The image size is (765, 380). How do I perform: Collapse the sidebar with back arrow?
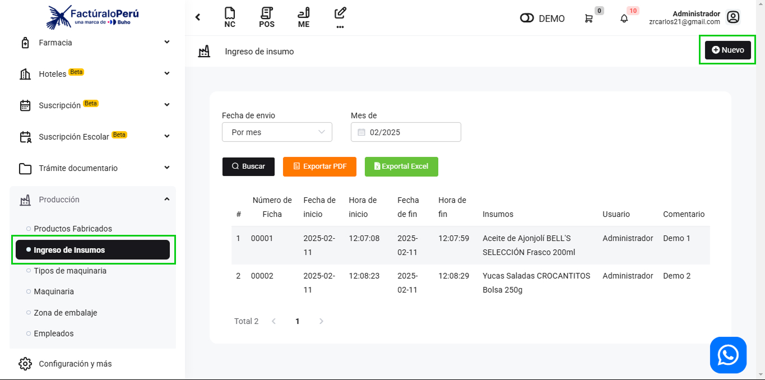pos(198,17)
